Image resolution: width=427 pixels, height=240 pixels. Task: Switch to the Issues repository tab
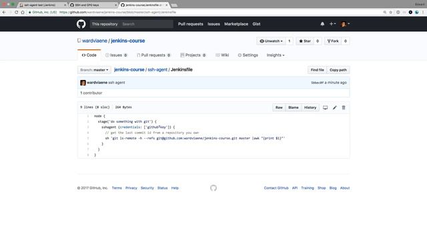pyautogui.click(x=116, y=55)
